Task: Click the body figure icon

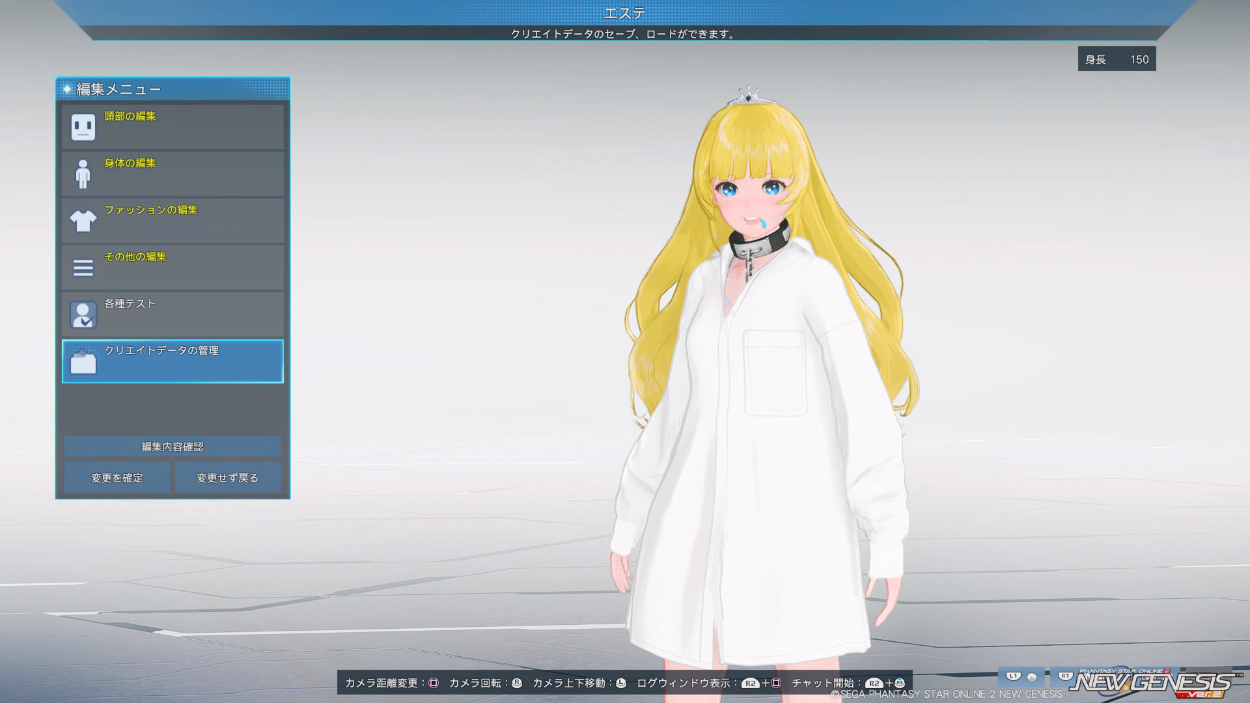Action: pyautogui.click(x=83, y=174)
